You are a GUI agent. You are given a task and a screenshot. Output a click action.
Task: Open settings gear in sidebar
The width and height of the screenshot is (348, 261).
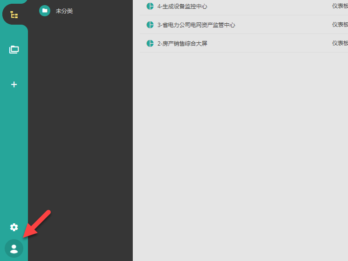(x=14, y=227)
